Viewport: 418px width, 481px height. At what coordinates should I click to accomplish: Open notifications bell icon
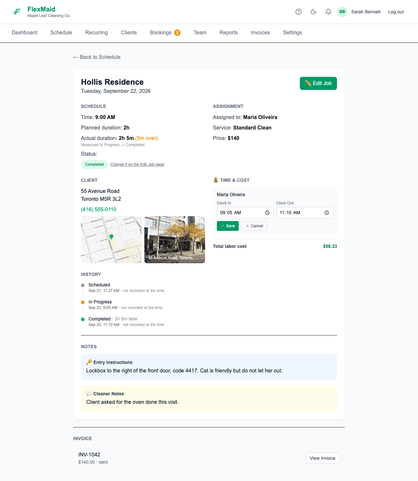pos(329,12)
